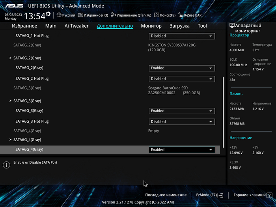Viewport: 276px width, 207px height.
Task: Open the language selector globe icon
Action: pyautogui.click(x=59, y=15)
